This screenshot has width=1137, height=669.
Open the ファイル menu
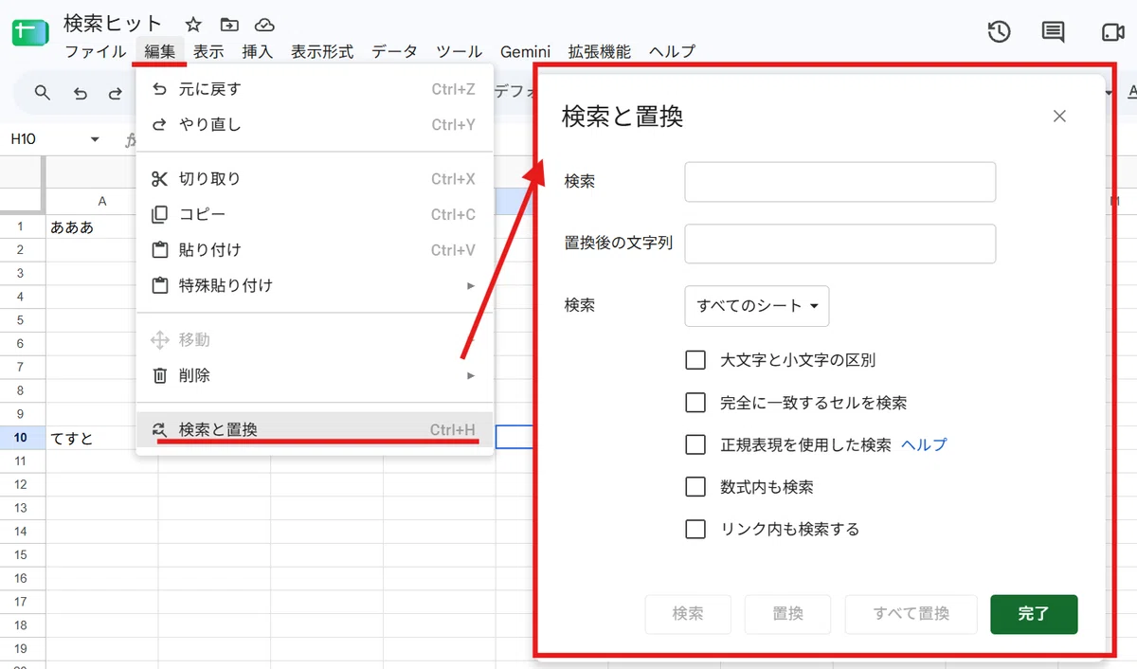pos(96,52)
